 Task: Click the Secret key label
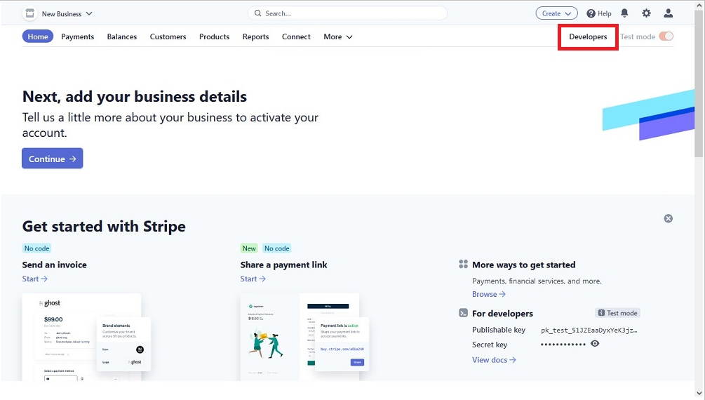[x=490, y=345]
